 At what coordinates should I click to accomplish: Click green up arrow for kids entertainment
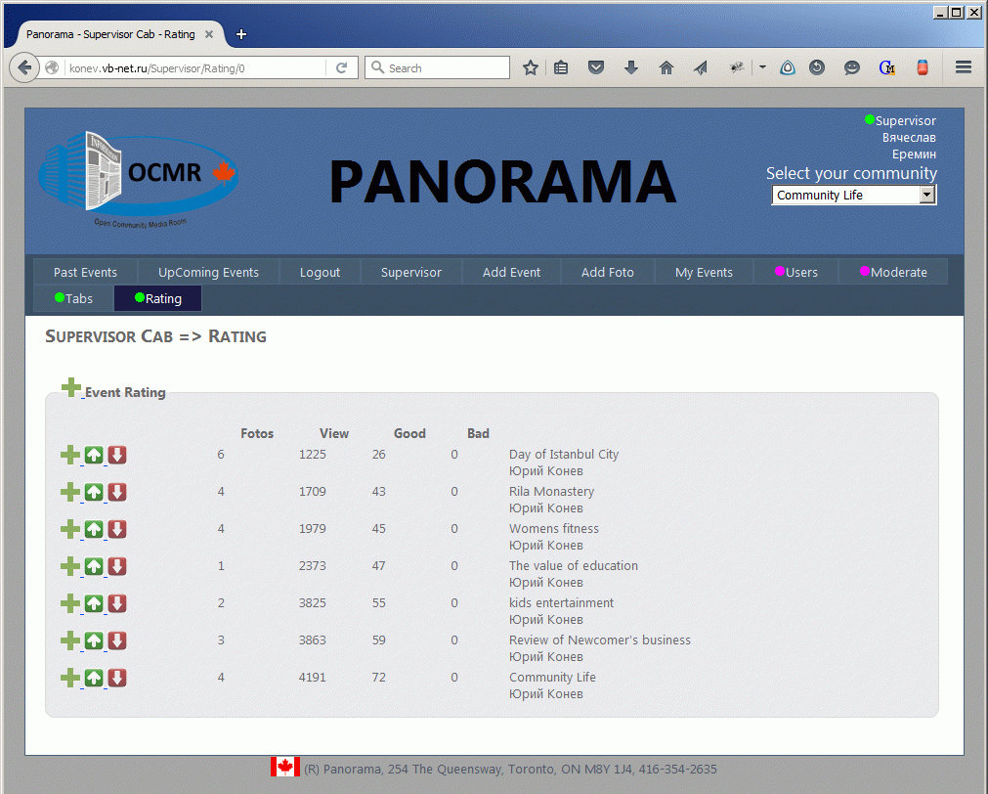point(94,603)
